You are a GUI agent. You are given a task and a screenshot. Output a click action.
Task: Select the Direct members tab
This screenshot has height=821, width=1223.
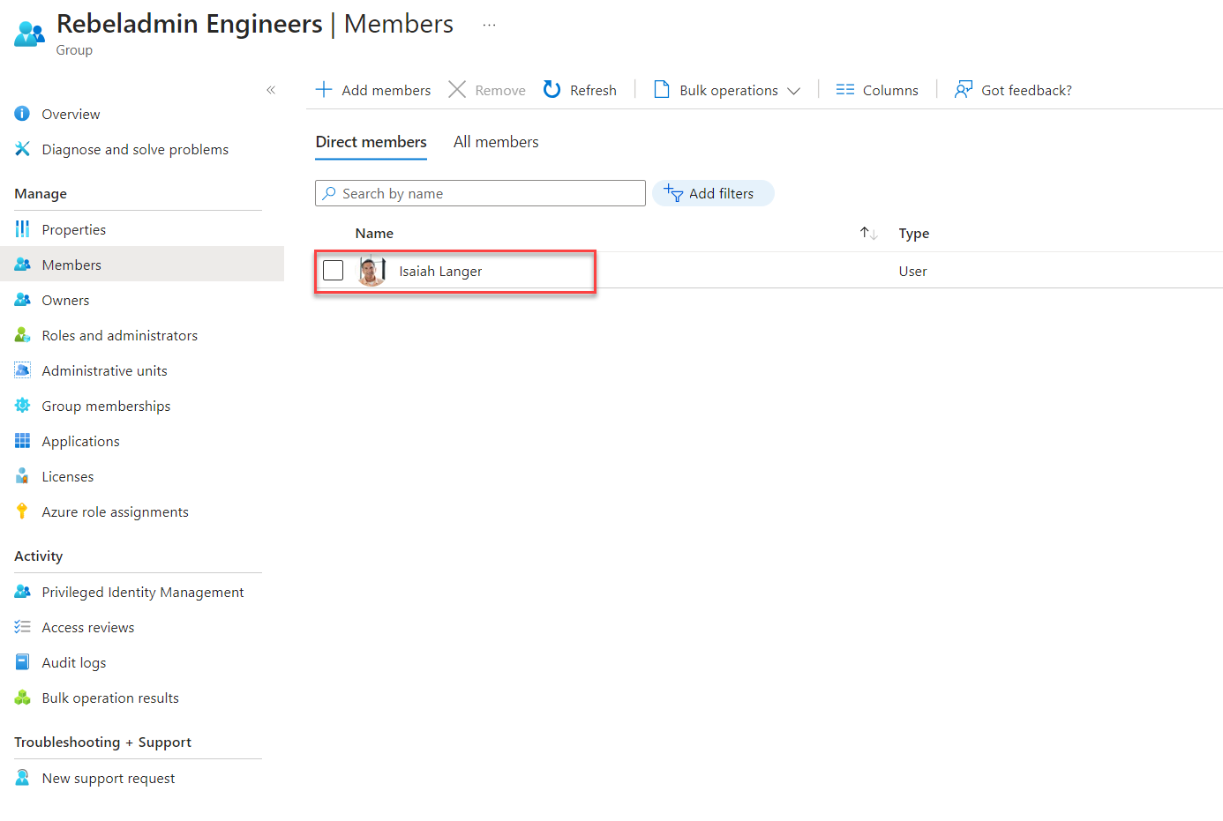click(x=371, y=142)
